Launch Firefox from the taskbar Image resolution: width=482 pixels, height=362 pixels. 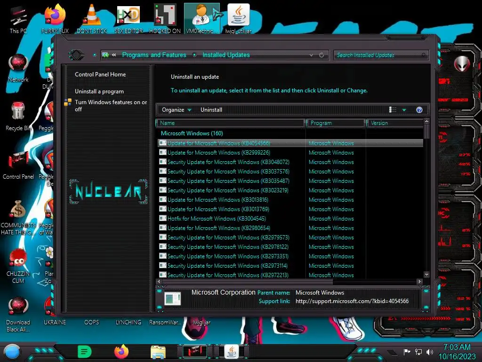(121, 352)
